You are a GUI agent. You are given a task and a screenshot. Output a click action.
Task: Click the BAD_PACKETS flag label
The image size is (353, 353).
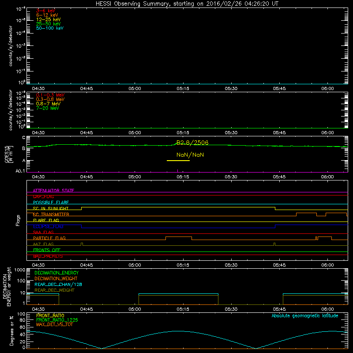coord(48,256)
